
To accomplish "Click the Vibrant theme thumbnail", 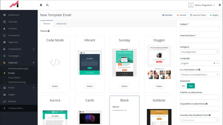I will pyautogui.click(x=89, y=62).
